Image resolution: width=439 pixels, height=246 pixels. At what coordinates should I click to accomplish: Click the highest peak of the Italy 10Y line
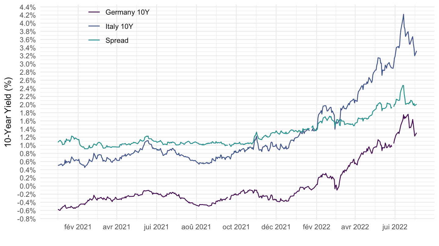click(x=403, y=14)
